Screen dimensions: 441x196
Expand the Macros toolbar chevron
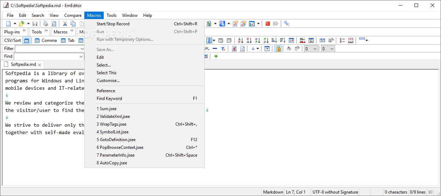tap(72, 31)
